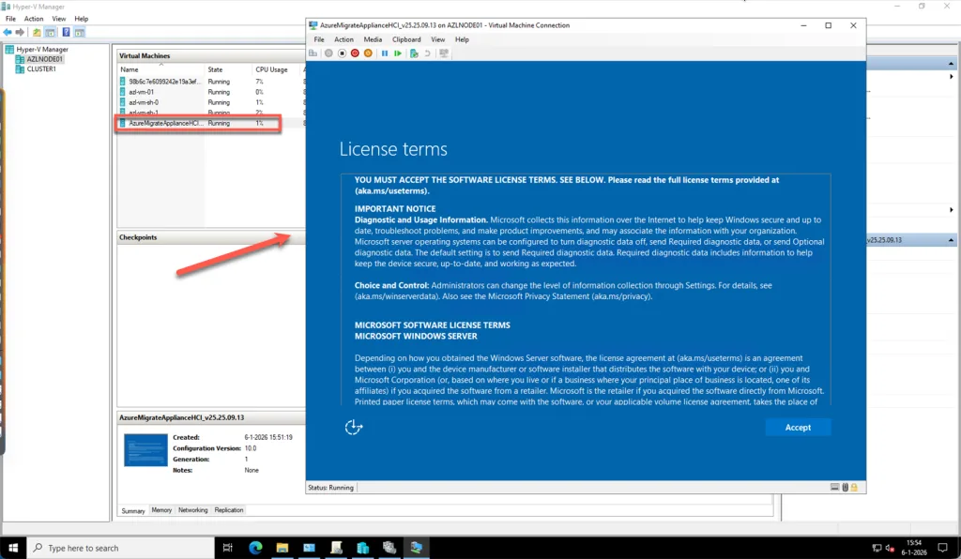Viewport: 961px width, 559px height.
Task: Pause the virtual machine from toolbar
Action: click(x=385, y=53)
